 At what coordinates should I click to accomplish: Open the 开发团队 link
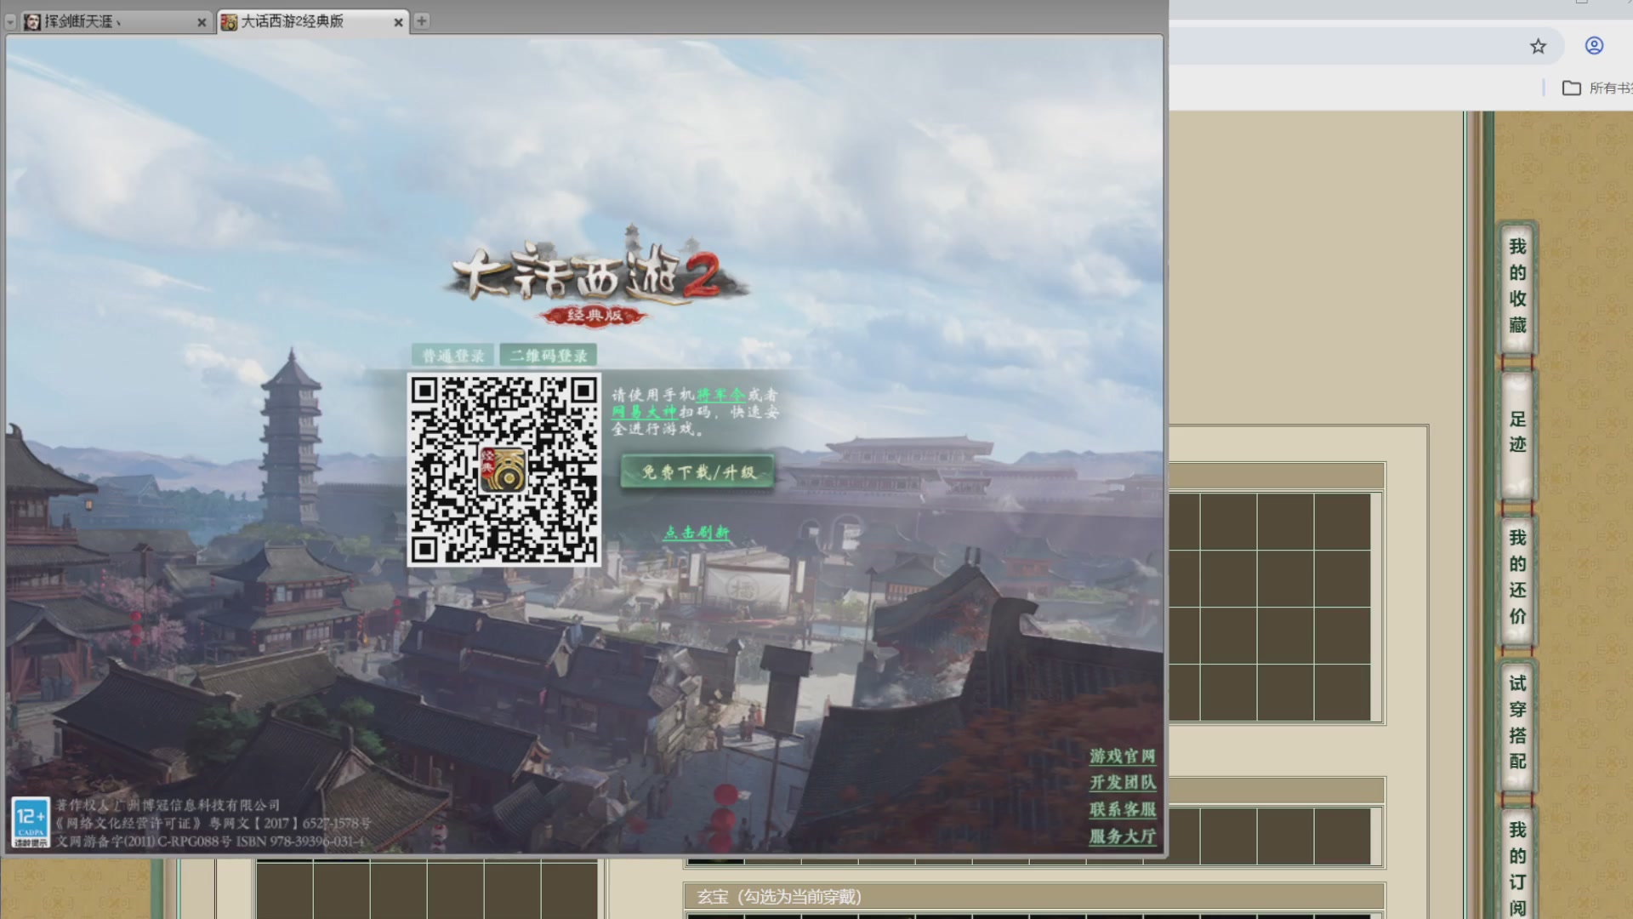tap(1122, 783)
